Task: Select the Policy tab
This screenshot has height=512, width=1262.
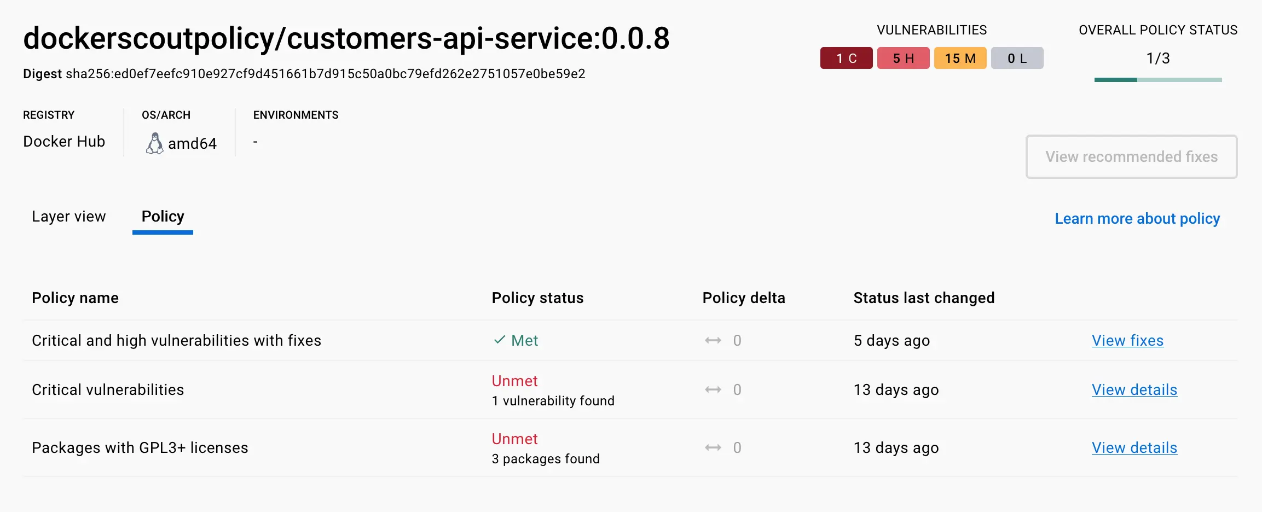Action: [162, 217]
